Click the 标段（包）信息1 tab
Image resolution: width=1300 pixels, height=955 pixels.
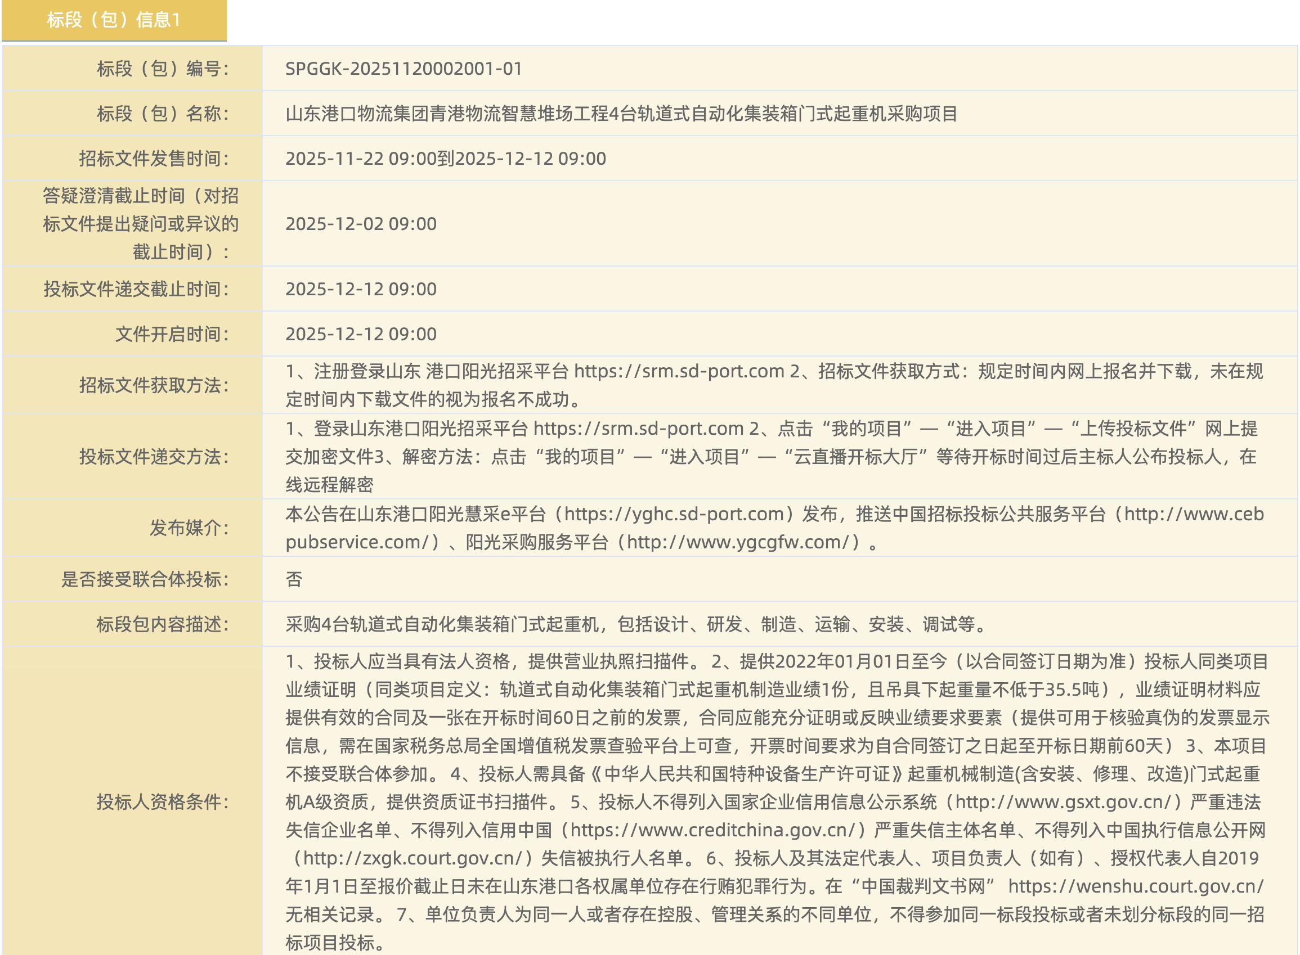point(113,20)
